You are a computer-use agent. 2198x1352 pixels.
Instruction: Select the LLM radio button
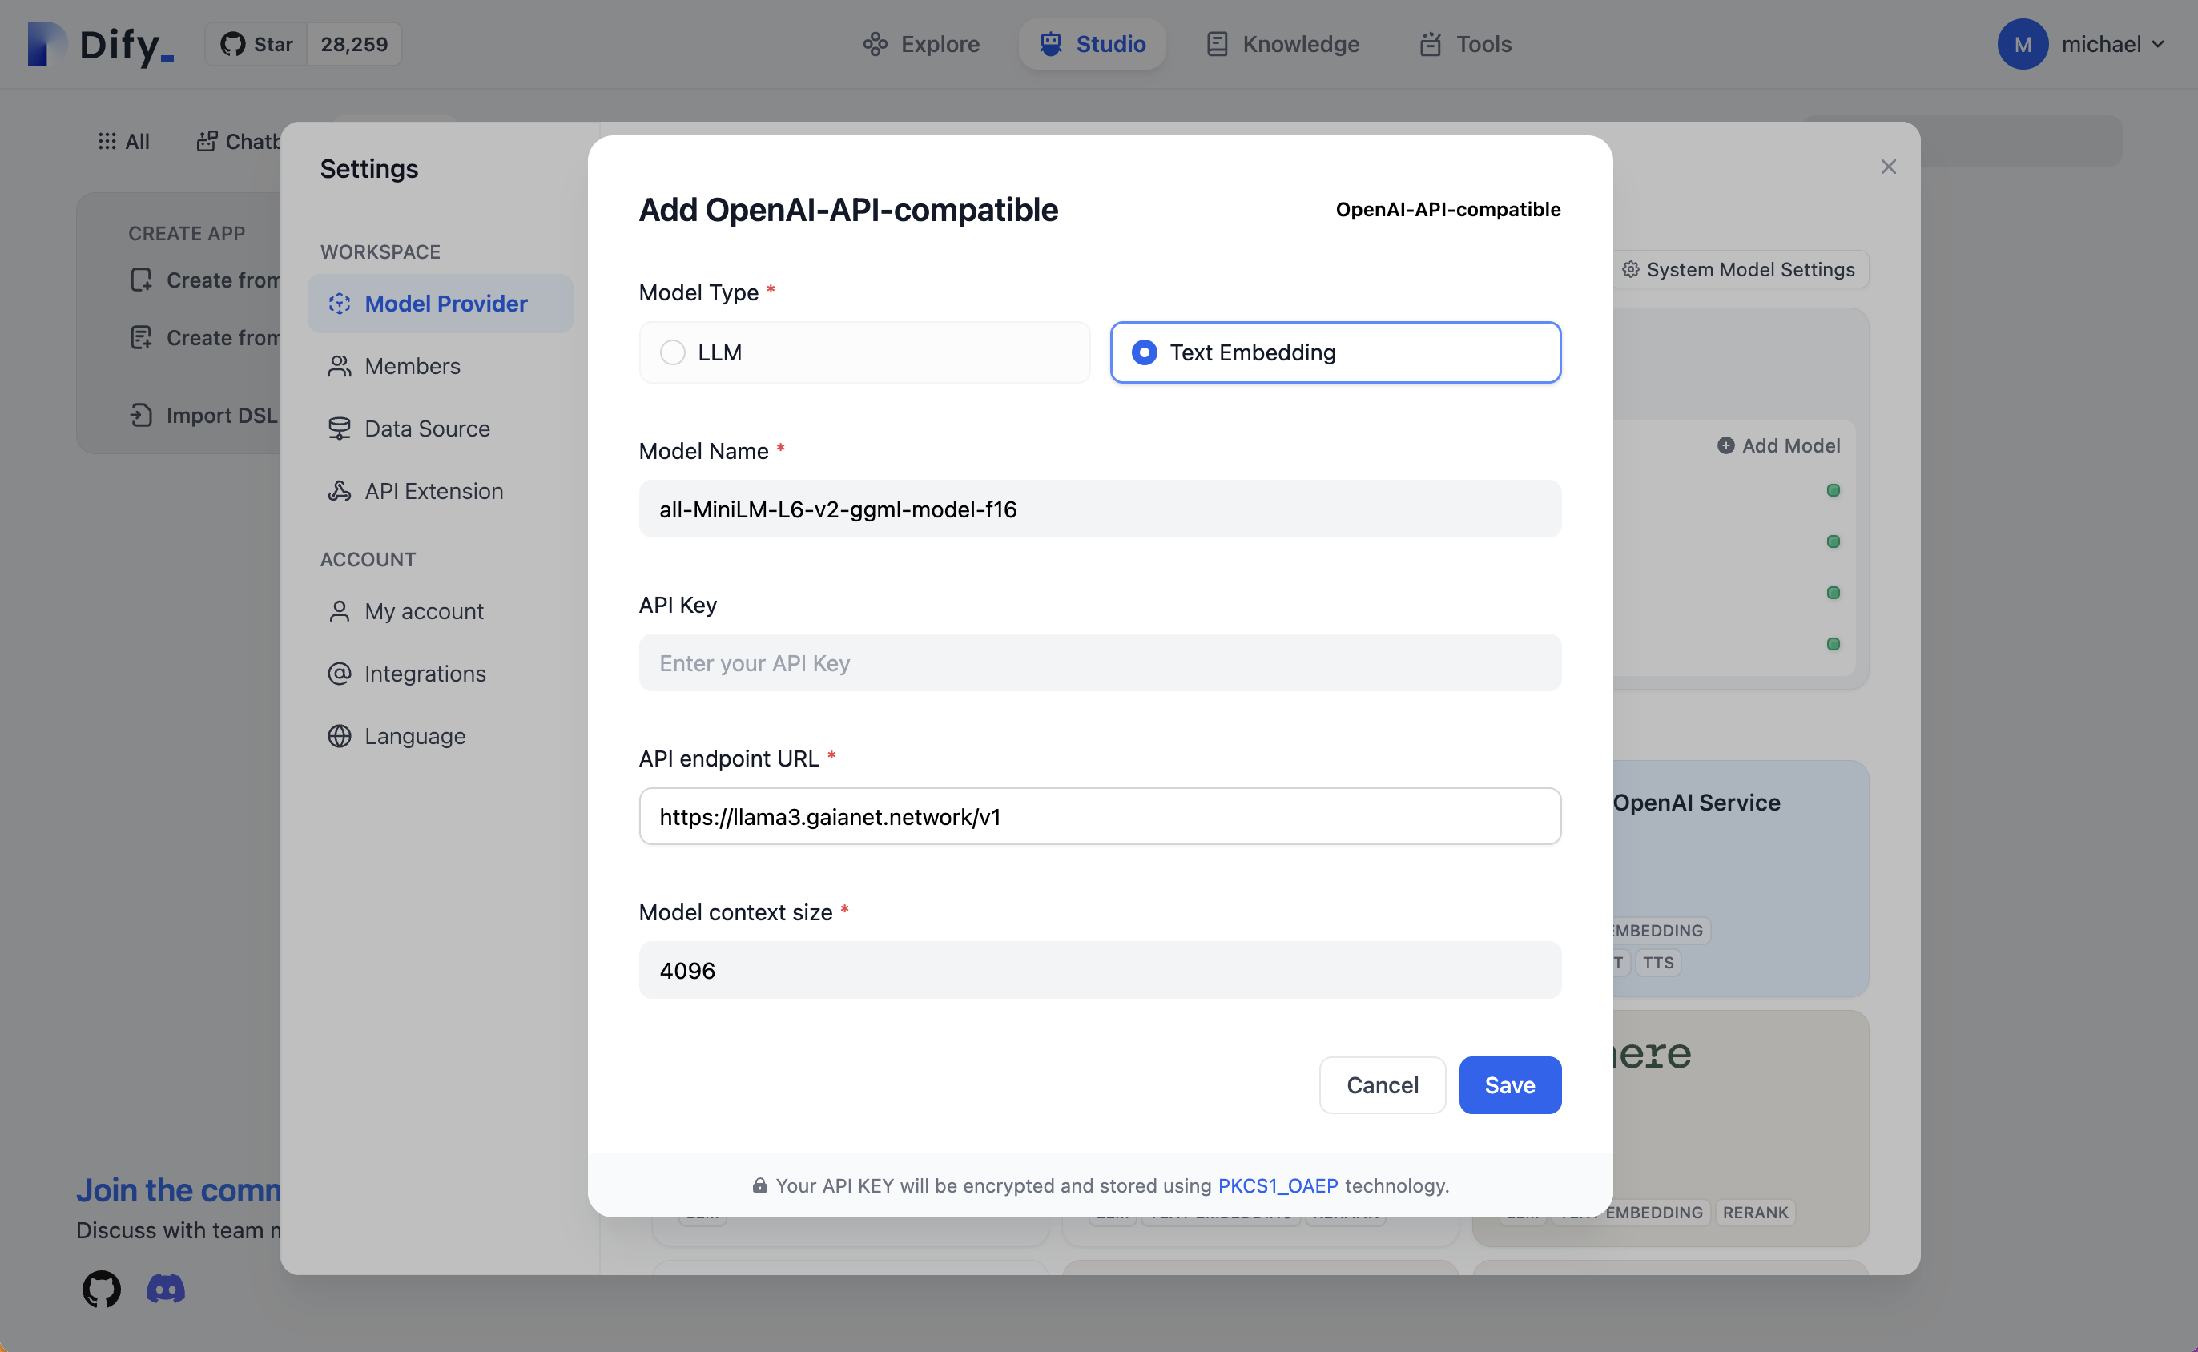(x=672, y=352)
